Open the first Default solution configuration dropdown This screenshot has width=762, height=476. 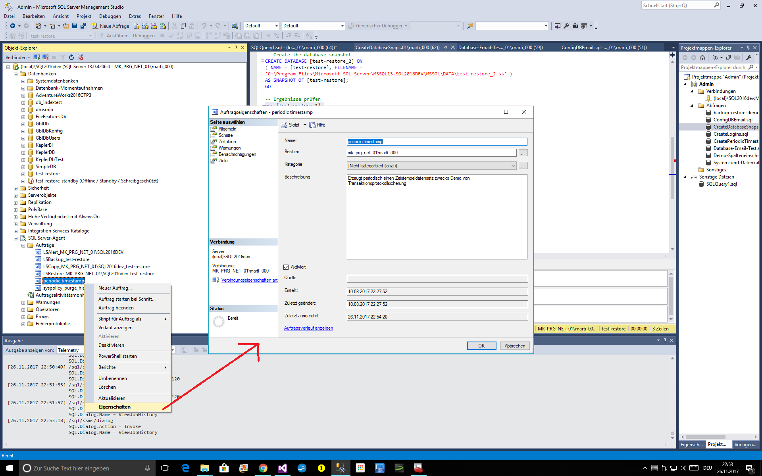coord(262,26)
